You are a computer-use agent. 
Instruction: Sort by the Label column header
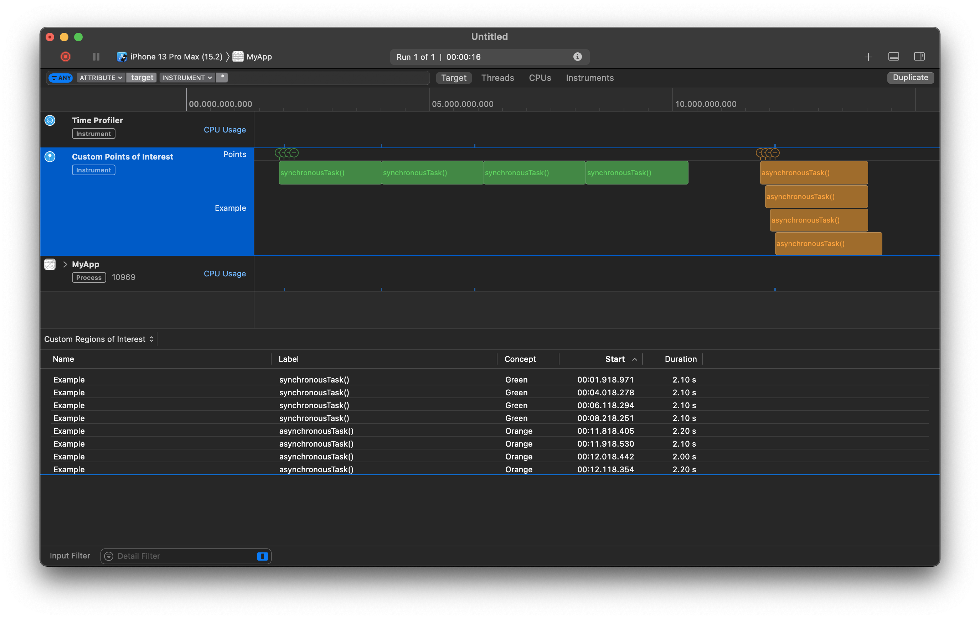click(289, 359)
